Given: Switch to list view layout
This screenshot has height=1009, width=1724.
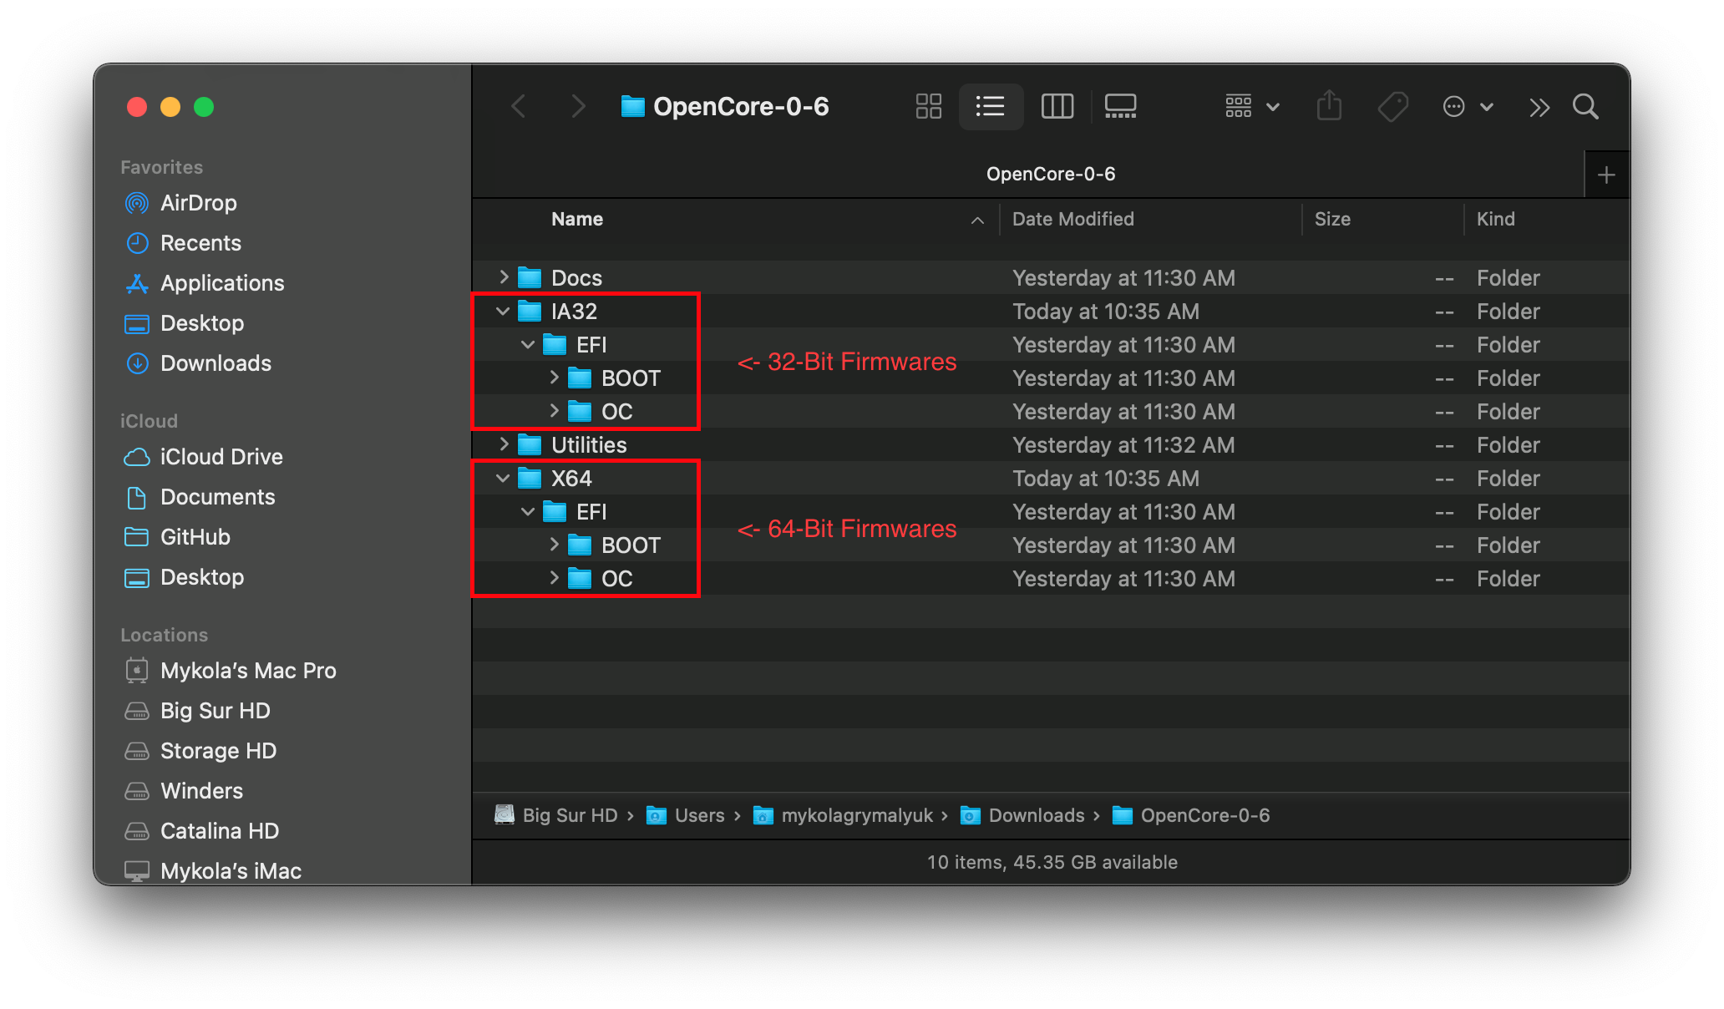Looking at the screenshot, I should (991, 107).
